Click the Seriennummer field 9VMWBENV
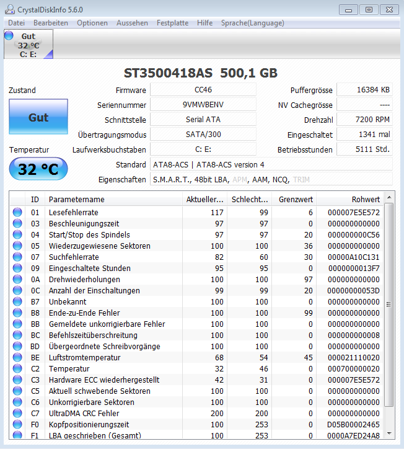 click(x=203, y=105)
